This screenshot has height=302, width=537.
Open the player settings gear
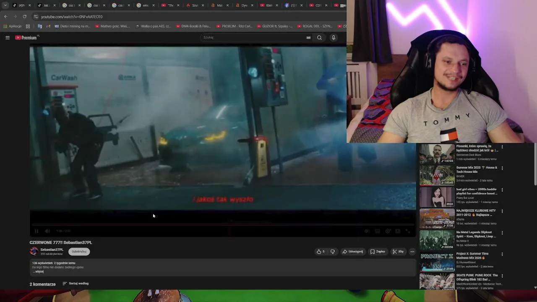click(388, 231)
